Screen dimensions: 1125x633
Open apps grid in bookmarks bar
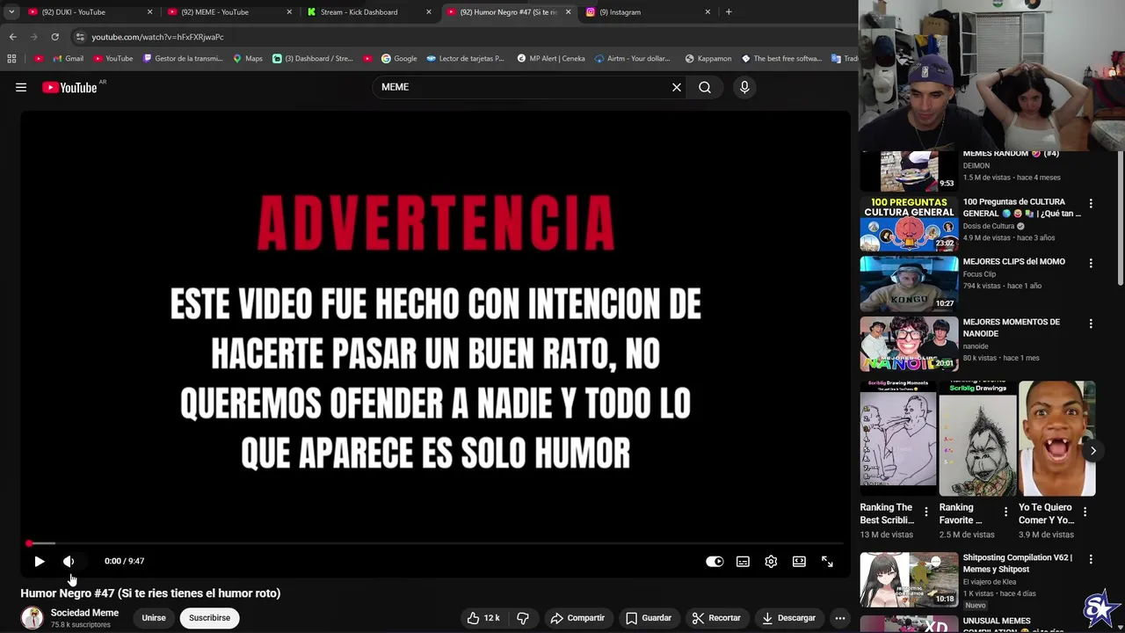click(11, 59)
